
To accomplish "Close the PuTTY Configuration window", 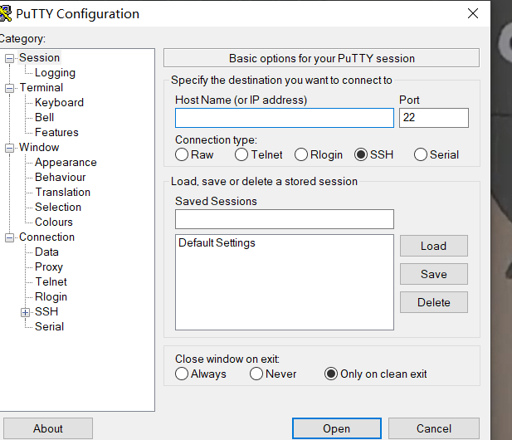I will (472, 14).
